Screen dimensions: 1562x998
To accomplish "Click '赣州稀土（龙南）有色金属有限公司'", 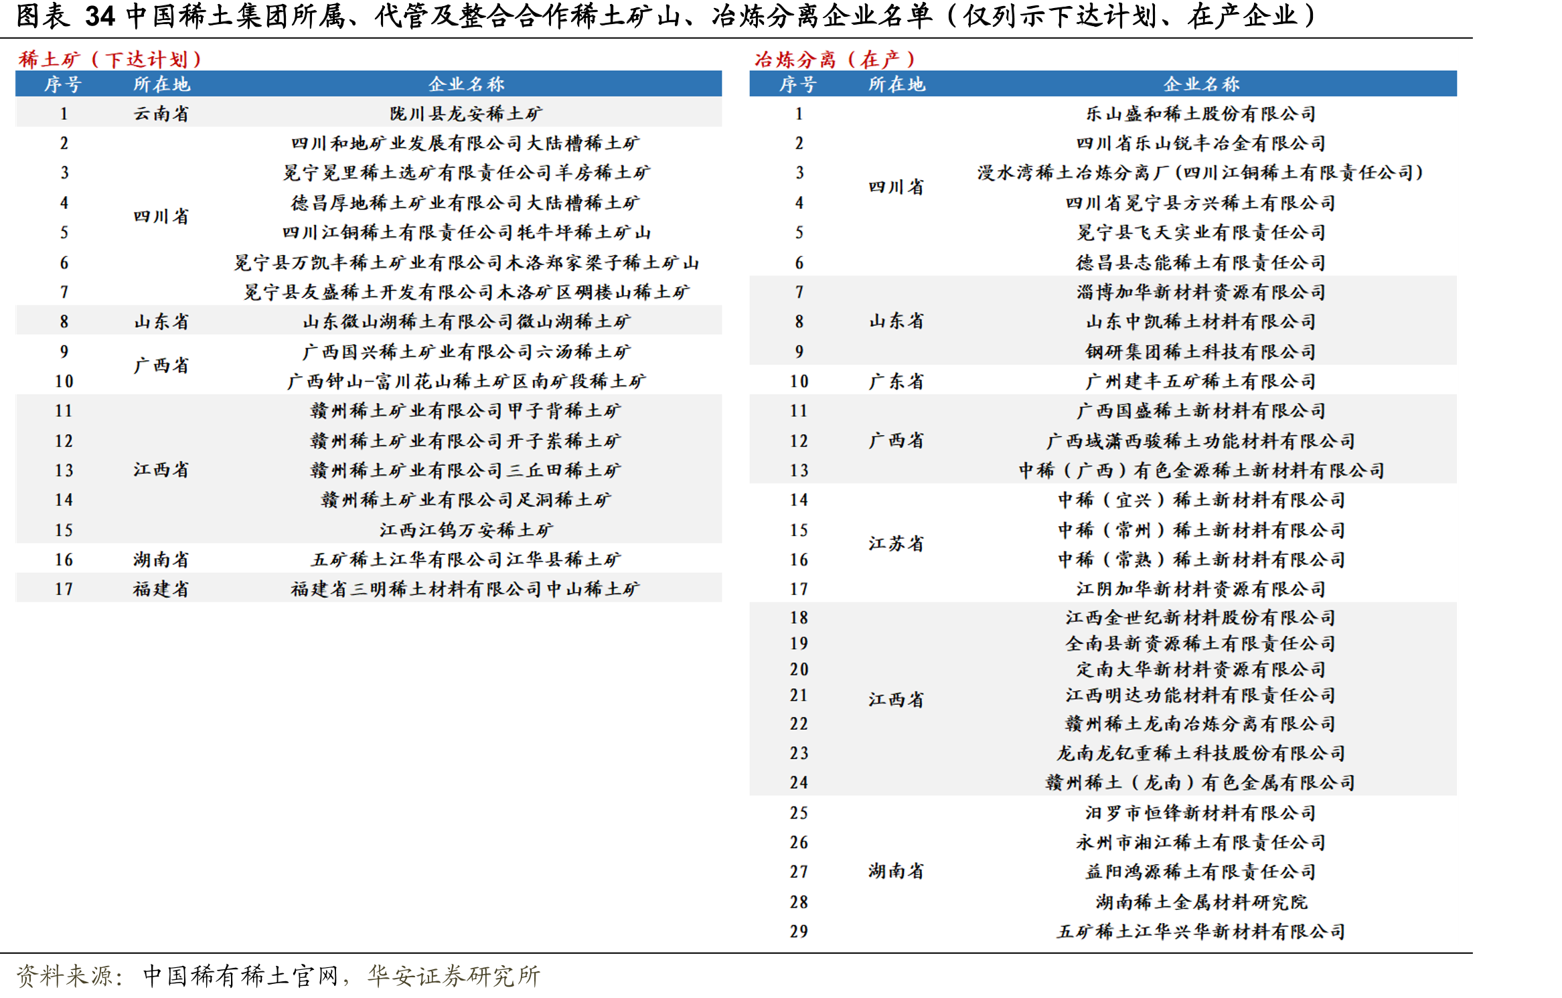I will pos(1201,782).
